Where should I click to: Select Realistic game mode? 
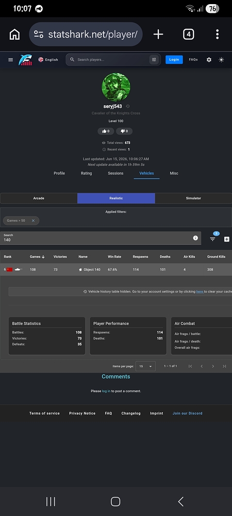[116, 198]
